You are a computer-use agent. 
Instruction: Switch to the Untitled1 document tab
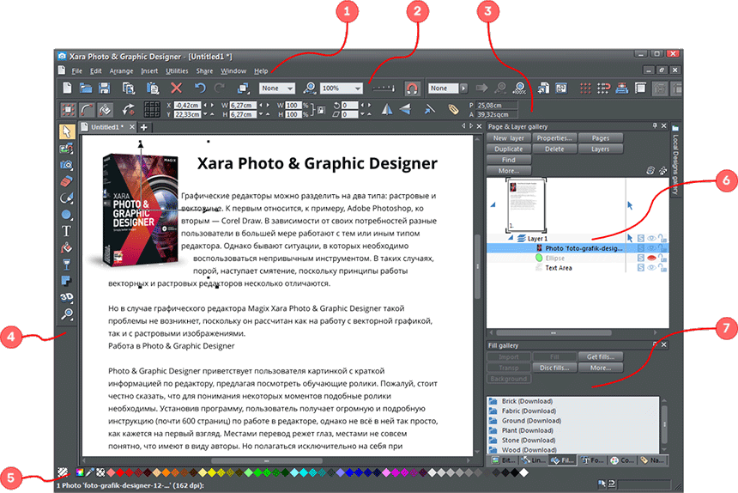tap(108, 127)
